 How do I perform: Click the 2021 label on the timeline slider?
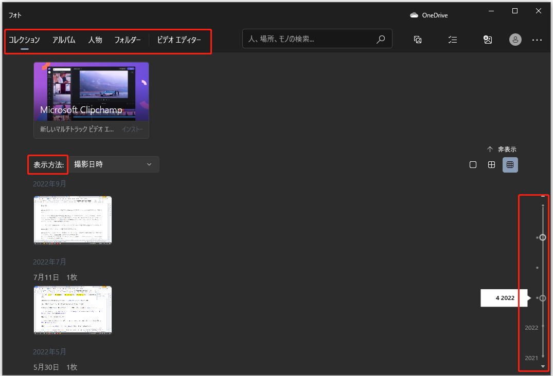[531, 358]
